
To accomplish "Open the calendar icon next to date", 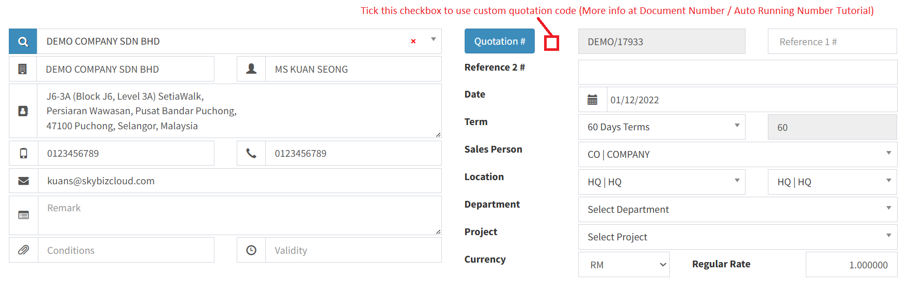I will 592,100.
